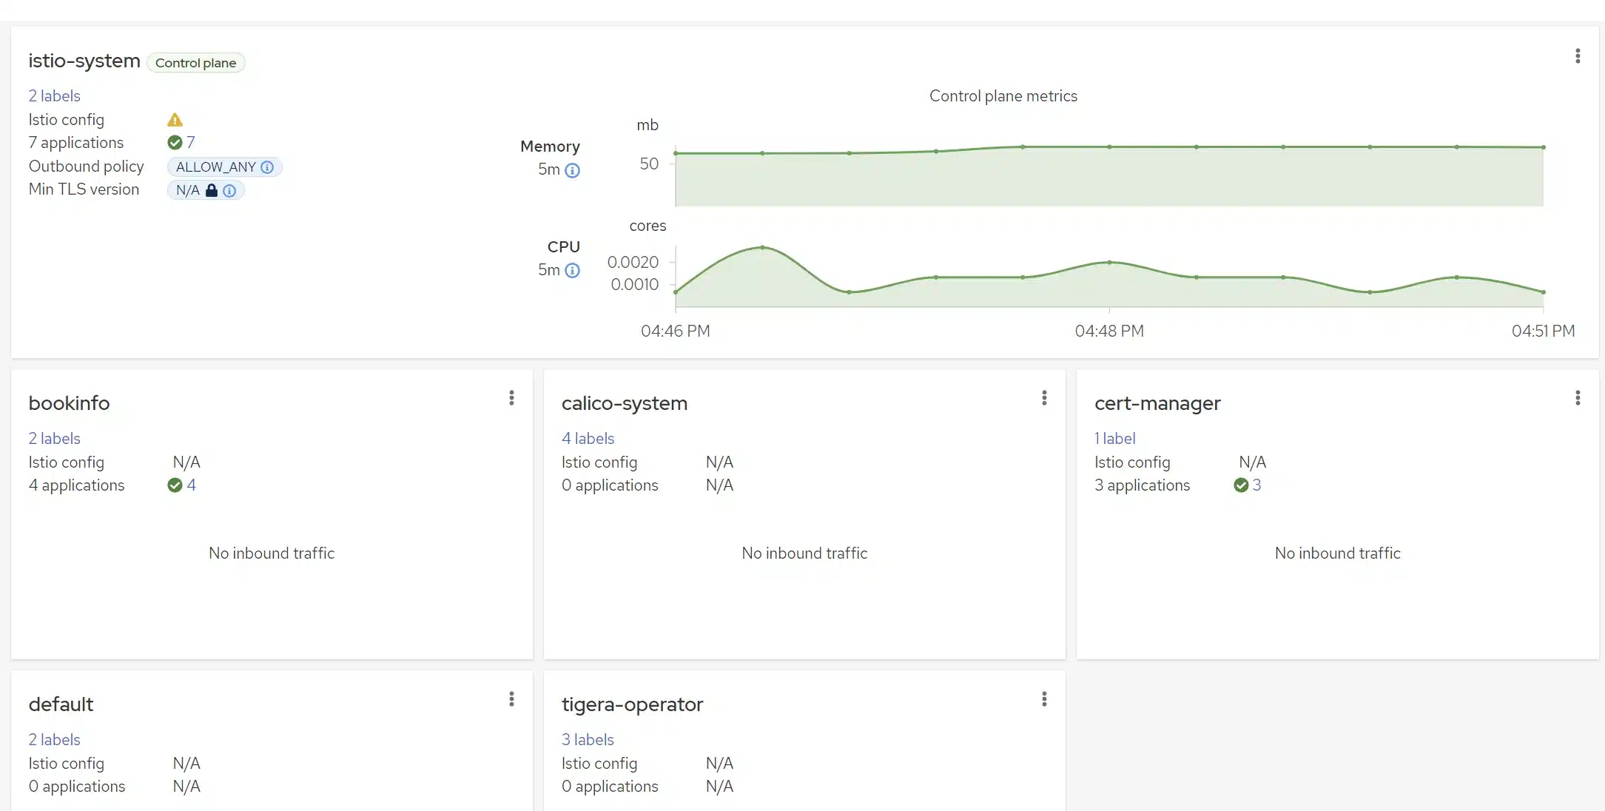This screenshot has width=1605, height=811.
Task: Open kebab menu on tigera-operator card
Action: click(x=1044, y=699)
